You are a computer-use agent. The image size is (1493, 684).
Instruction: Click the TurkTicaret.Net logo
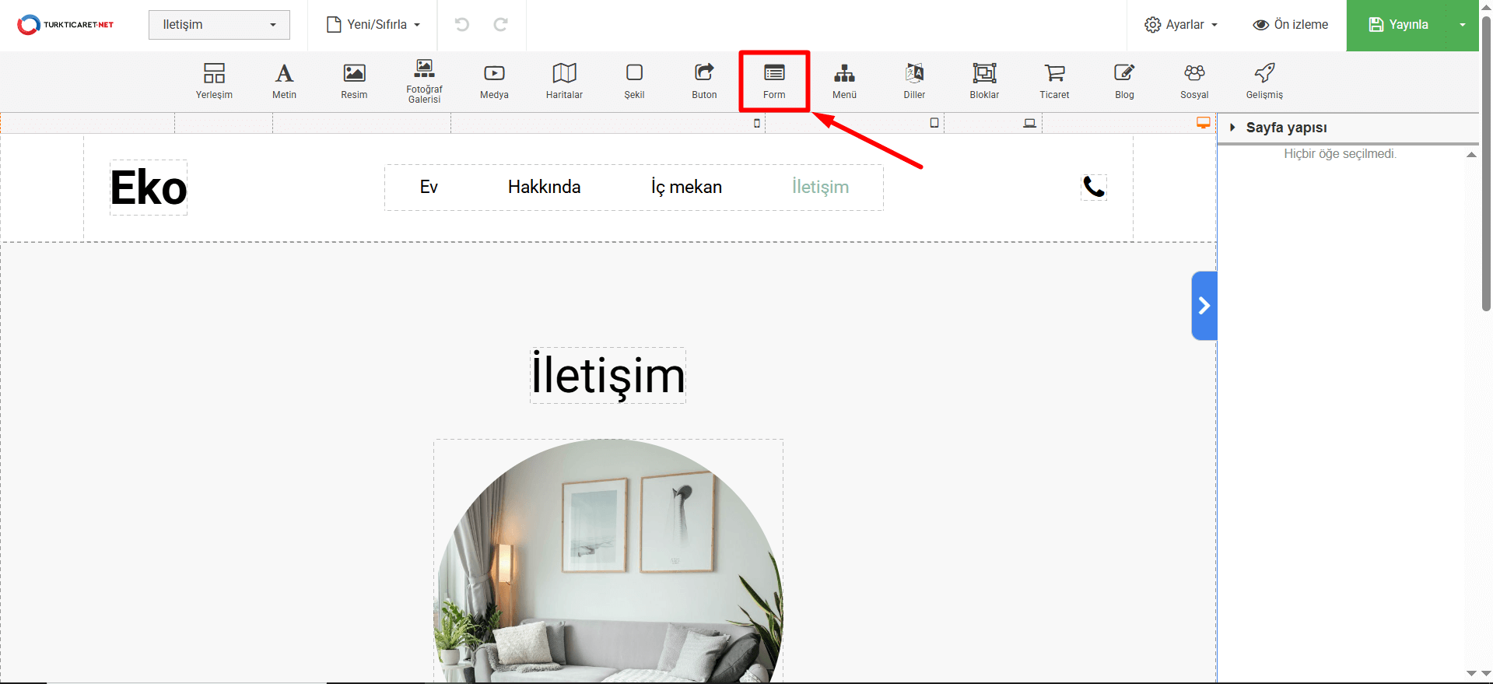pos(65,25)
